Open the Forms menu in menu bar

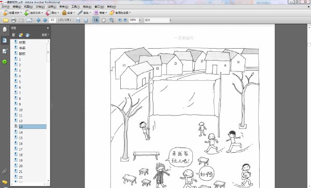64,7
